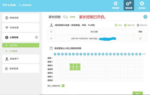The height and width of the screenshot is (95, 150).
Task: Collapse the 上网控制 chevron
Action: coord(36,37)
